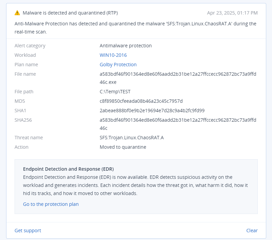Image resolution: width=272 pixels, height=240 pixels.
Task: Click the Get support link
Action: tap(28, 231)
